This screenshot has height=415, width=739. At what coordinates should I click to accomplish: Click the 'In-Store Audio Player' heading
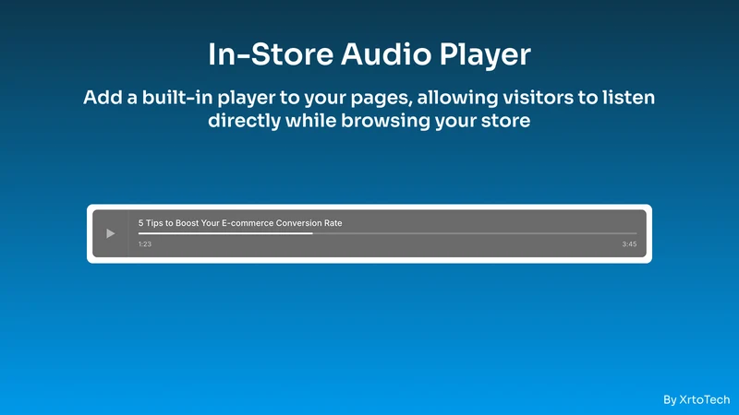pos(369,54)
